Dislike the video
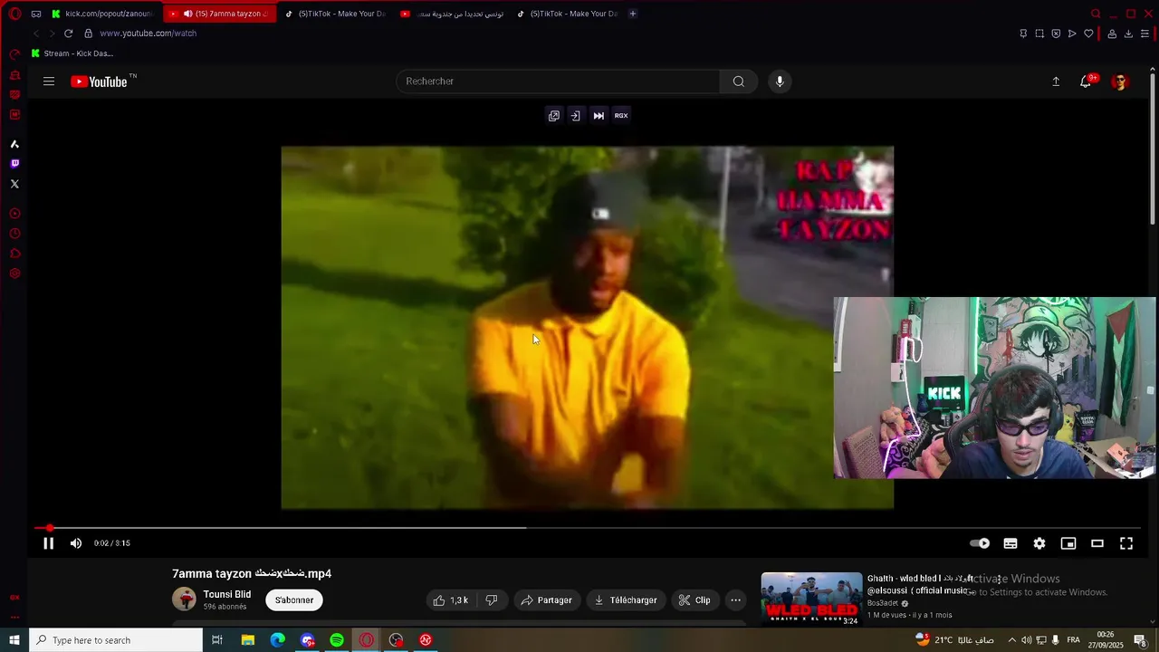 [x=492, y=600]
